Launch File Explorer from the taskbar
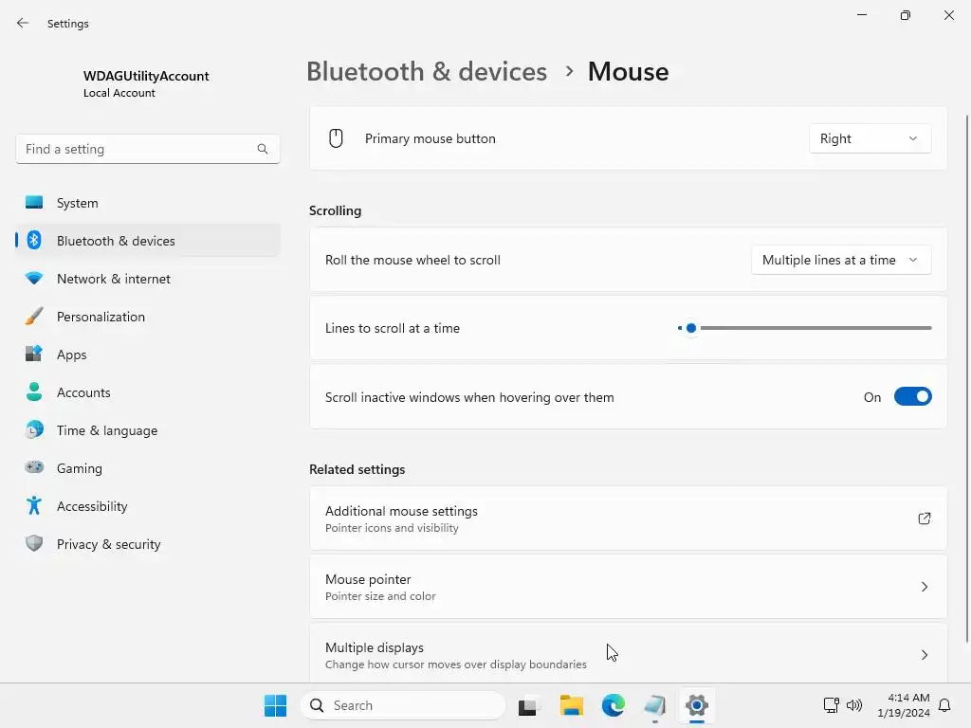The height and width of the screenshot is (728, 971). point(571,705)
